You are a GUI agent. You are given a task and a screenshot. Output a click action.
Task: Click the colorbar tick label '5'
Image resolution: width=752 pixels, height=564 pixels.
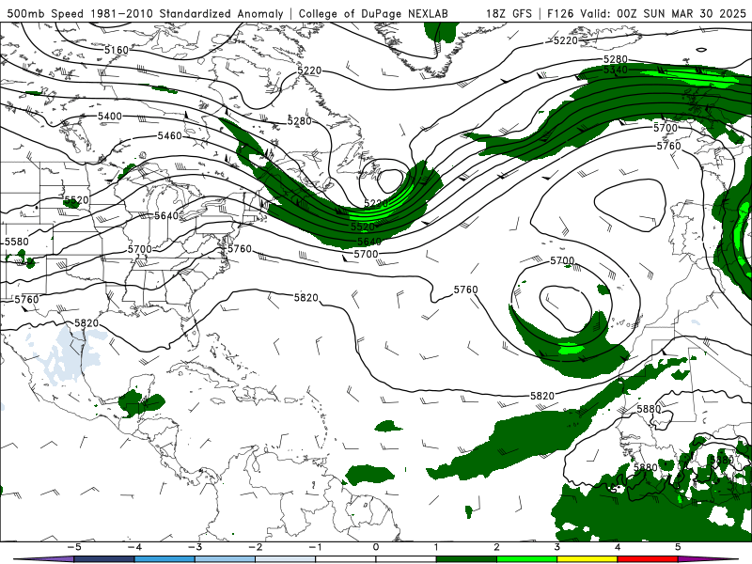pyautogui.click(x=678, y=547)
